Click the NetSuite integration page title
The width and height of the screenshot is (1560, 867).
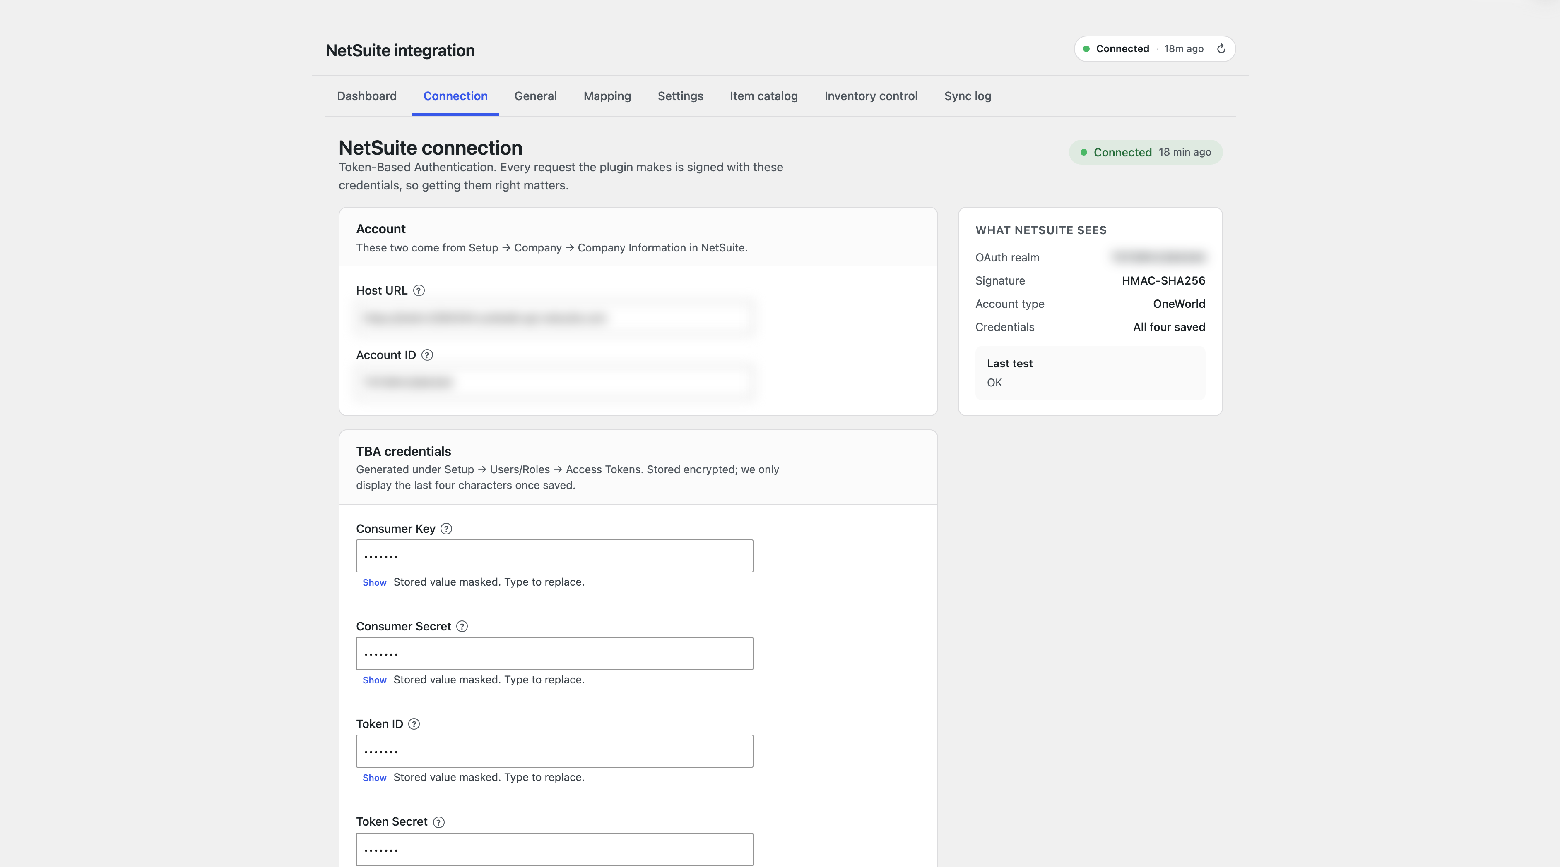click(x=400, y=50)
